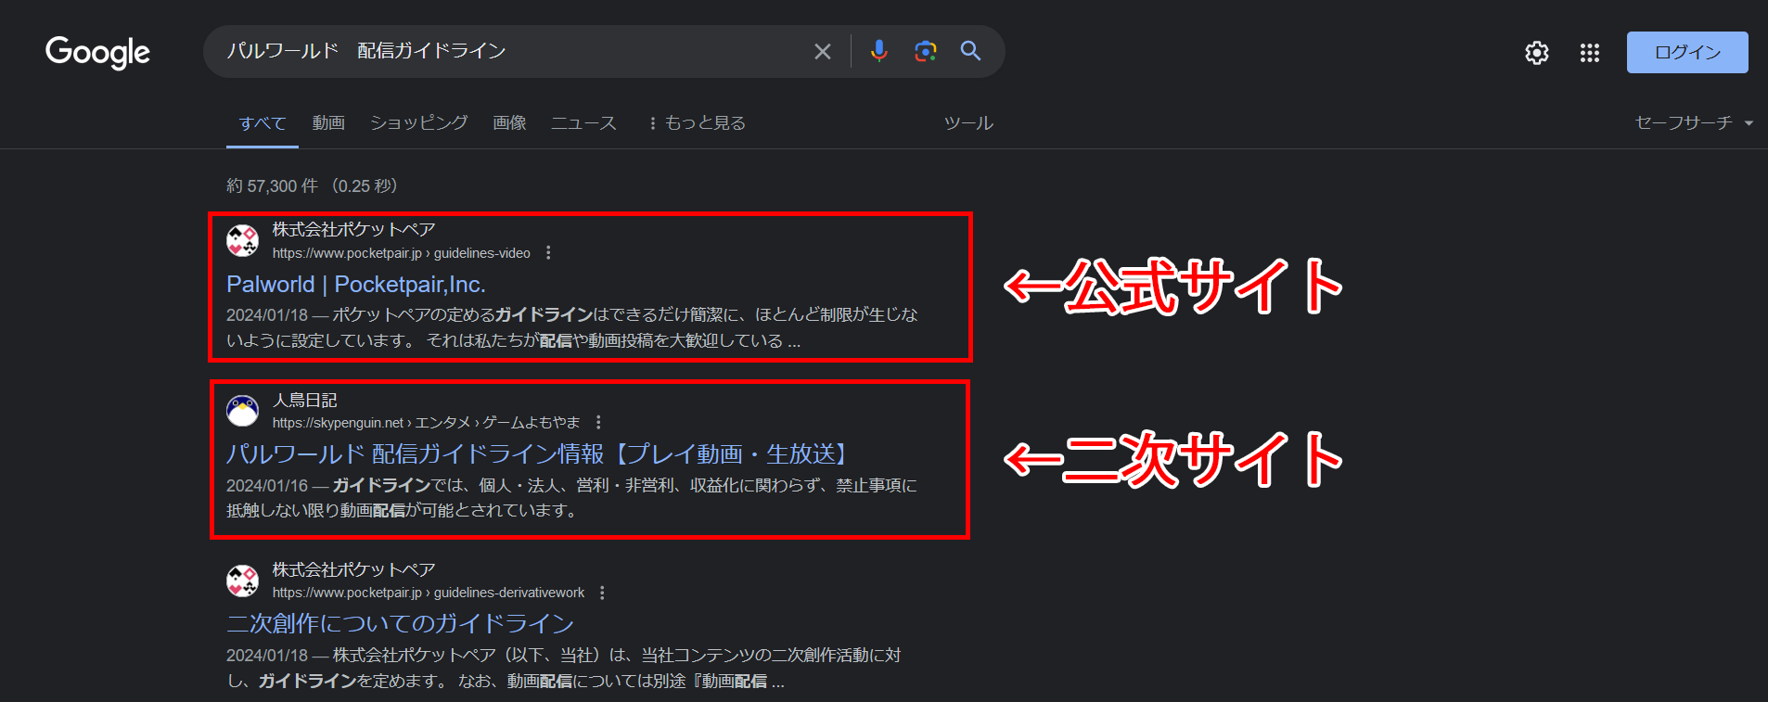Image resolution: width=1768 pixels, height=702 pixels.
Task: Clear the search query with X icon
Action: 823,52
